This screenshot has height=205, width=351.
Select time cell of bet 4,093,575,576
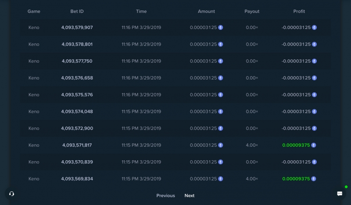pos(141,94)
